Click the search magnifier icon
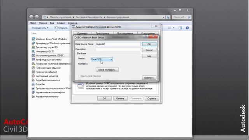The height and width of the screenshot is (140, 249). click(189, 17)
